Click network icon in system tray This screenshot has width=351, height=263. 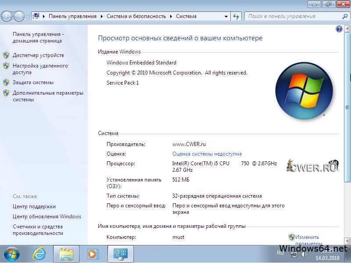(294, 254)
